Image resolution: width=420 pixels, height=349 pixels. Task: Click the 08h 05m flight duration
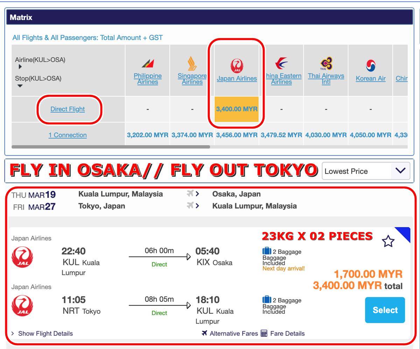159,299
